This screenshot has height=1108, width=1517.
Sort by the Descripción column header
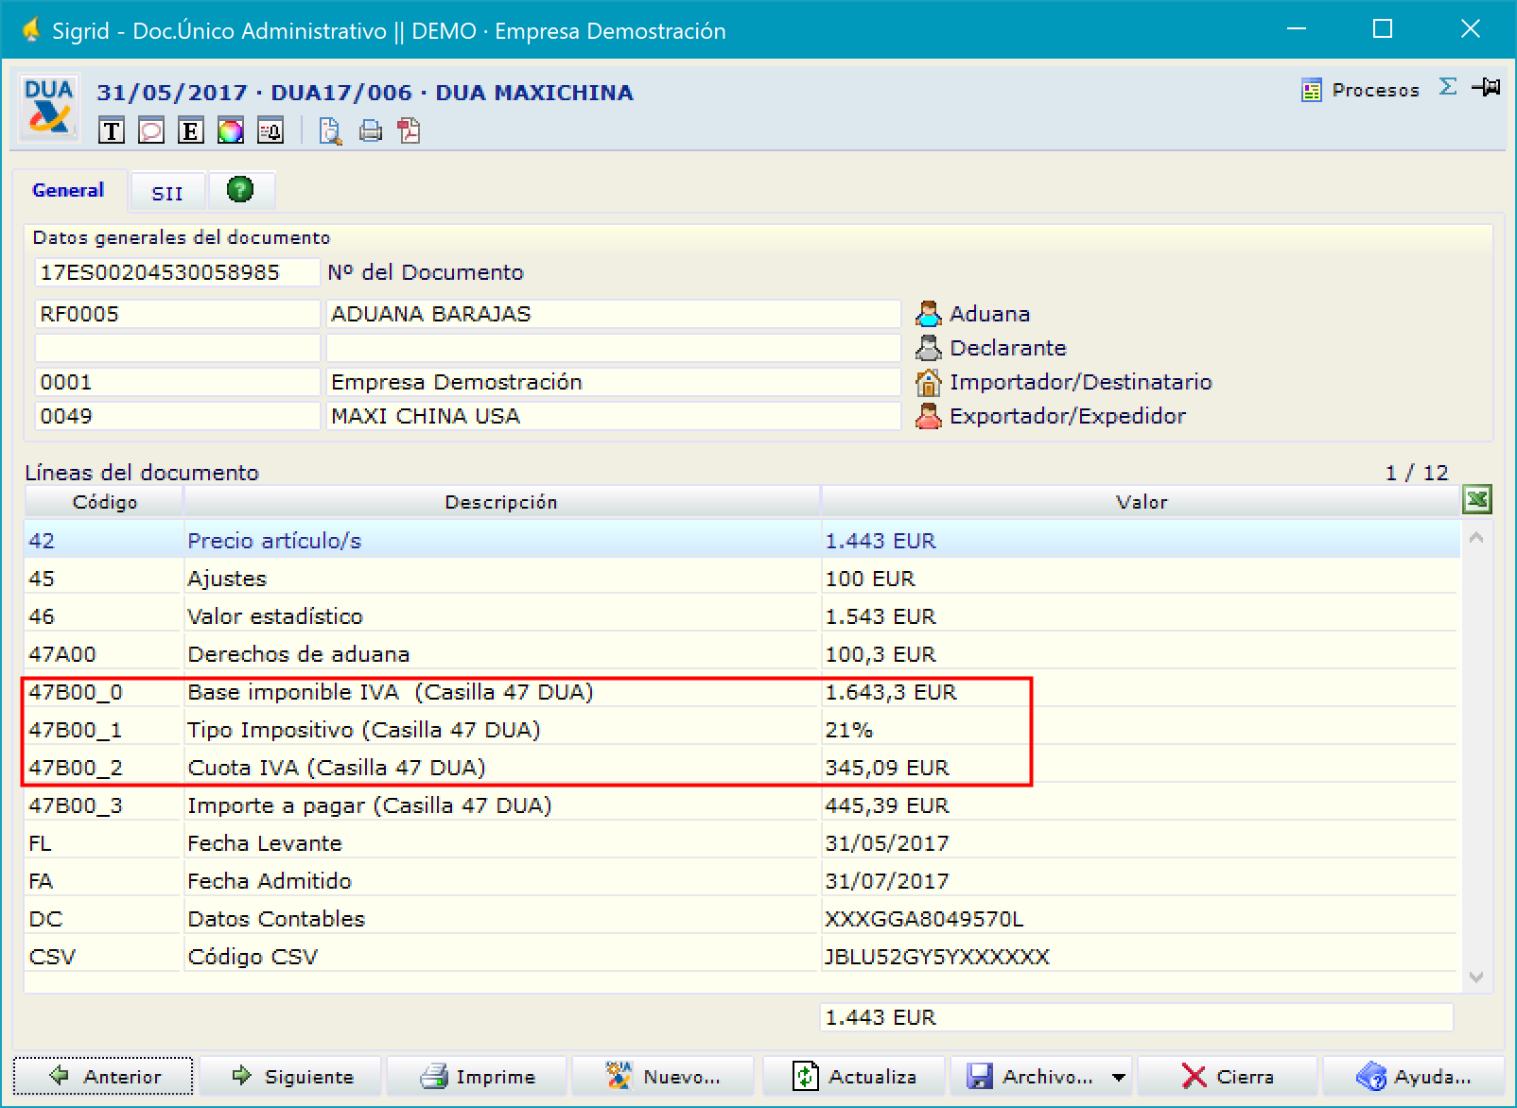point(501,502)
